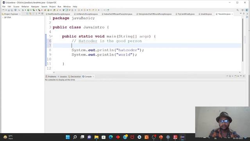Viewport: 250px width, 141px height.
Task: Select the DSA project in explorer
Action: click(x=8, y=17)
